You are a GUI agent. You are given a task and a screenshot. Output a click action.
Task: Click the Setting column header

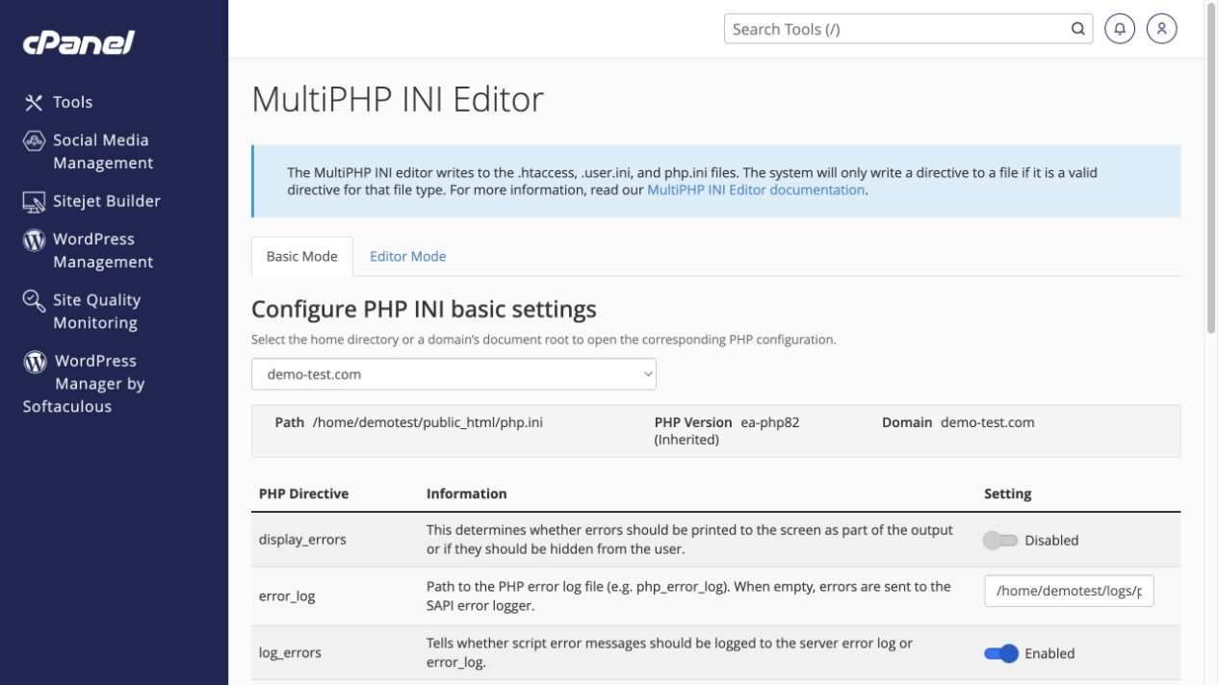coord(1008,494)
